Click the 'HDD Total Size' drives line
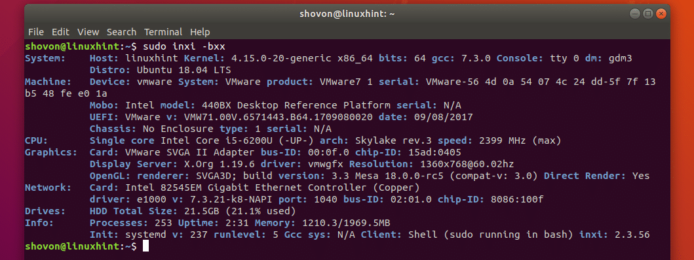The width and height of the screenshot is (694, 260). point(193,210)
